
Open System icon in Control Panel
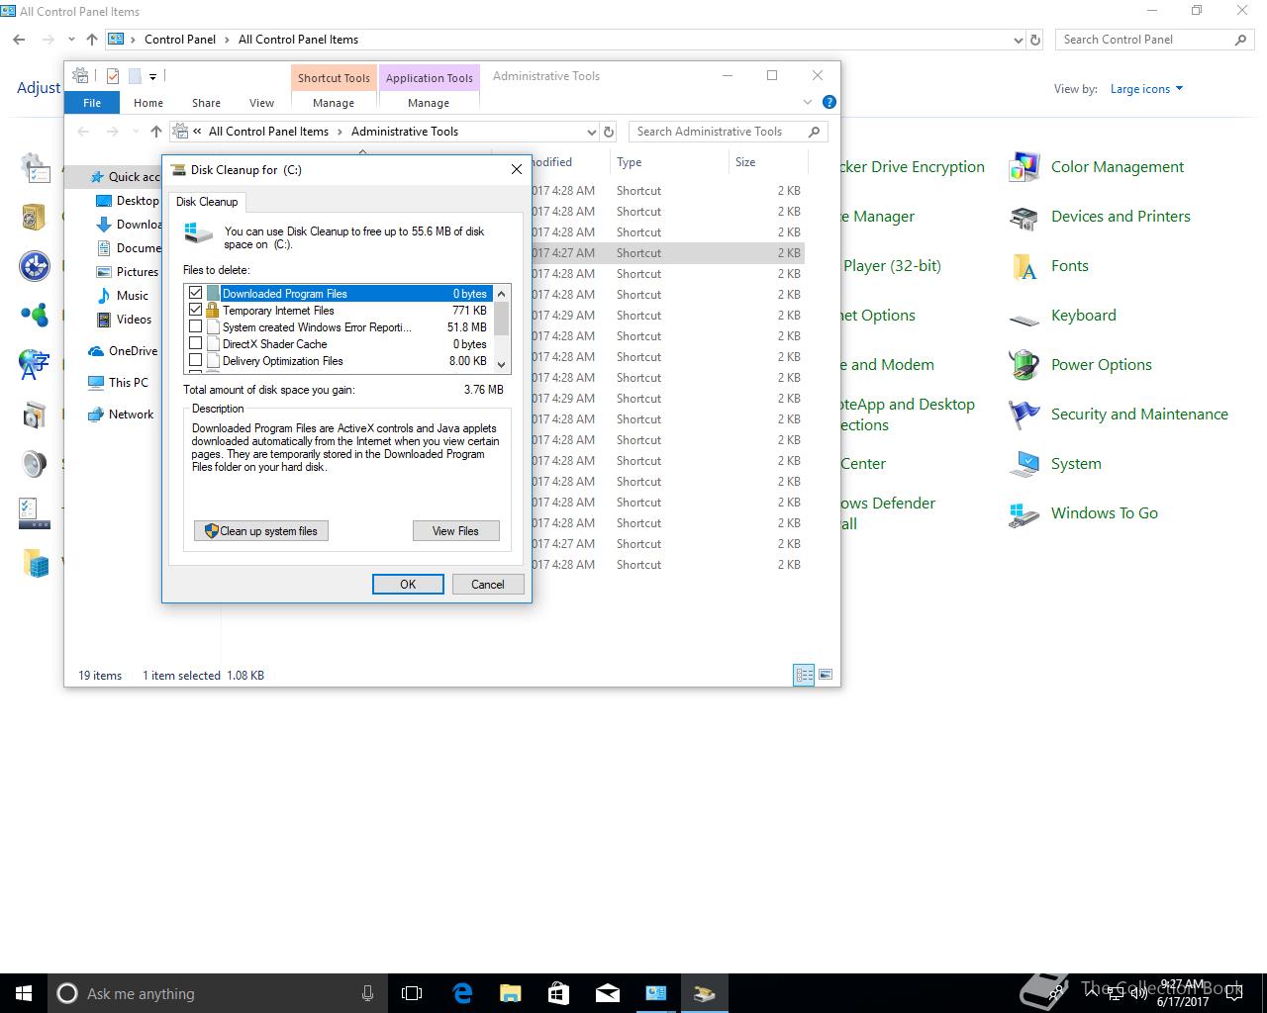[x=1054, y=464]
